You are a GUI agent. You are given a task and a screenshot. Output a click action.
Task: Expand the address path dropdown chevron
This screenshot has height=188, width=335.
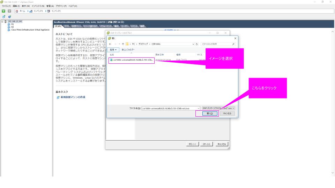pyautogui.click(x=193, y=44)
